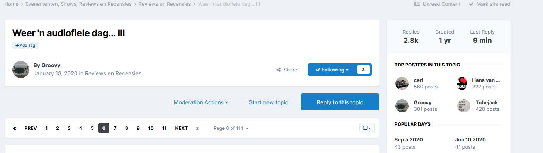Open the Following dropdown button

(332, 70)
